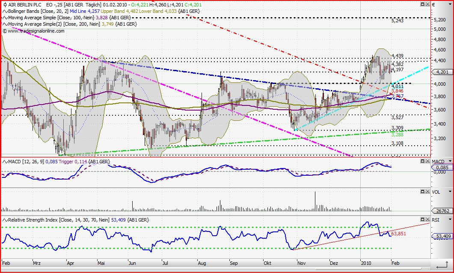Click the corner arrow icon below the RSI scale
Viewport: 454px width, 273px height.
point(442,264)
